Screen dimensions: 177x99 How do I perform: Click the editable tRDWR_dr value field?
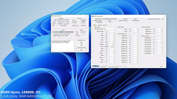point(136,58)
